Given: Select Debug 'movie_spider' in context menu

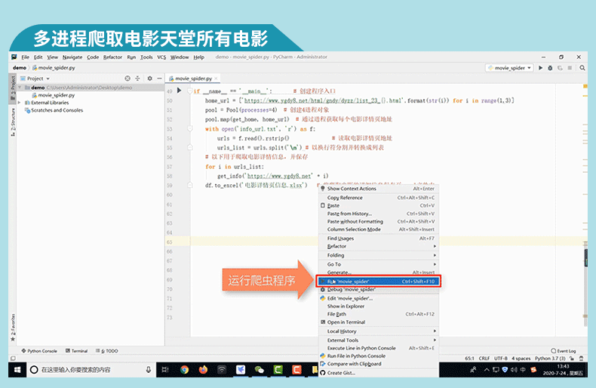Looking at the screenshot, I should coord(379,289).
